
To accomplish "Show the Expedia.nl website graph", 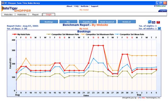I will pyautogui.click(x=88, y=22).
